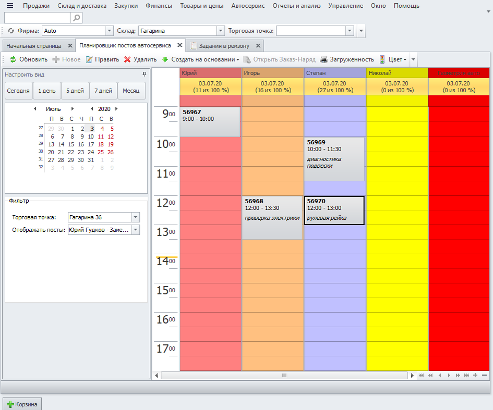Switch to Задания в ремзону tab

(224, 46)
